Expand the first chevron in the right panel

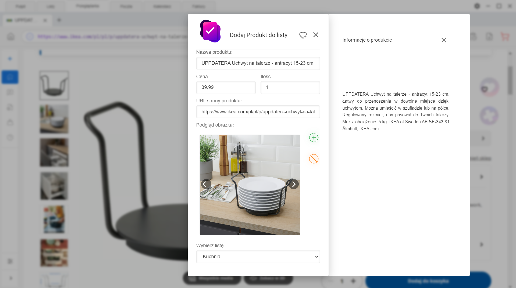point(483,138)
